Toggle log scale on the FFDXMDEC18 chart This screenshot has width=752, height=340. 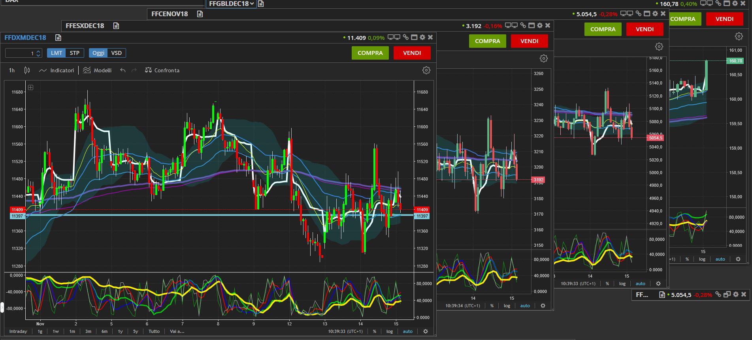pos(390,331)
